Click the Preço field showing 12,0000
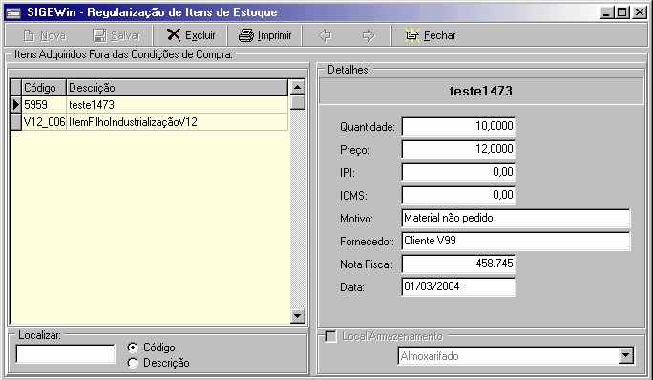The image size is (653, 380). (458, 149)
